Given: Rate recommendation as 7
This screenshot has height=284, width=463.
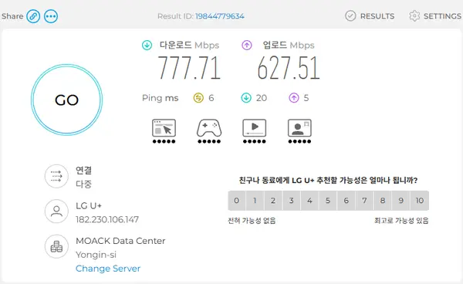Looking at the screenshot, I should [x=365, y=201].
